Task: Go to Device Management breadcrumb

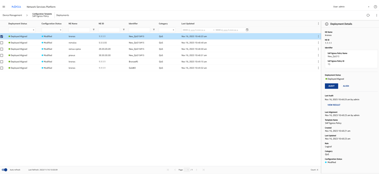Action: (x=12, y=15)
